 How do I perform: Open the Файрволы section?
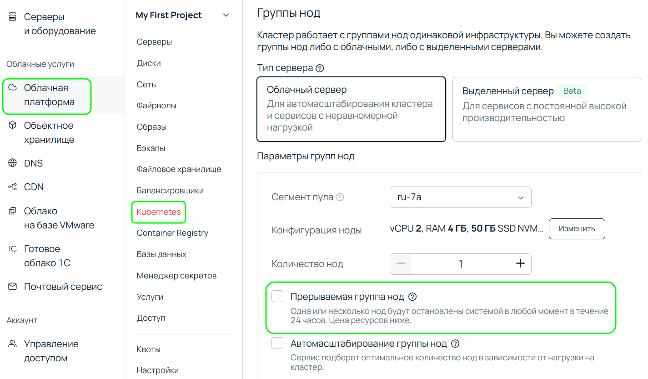pos(155,105)
